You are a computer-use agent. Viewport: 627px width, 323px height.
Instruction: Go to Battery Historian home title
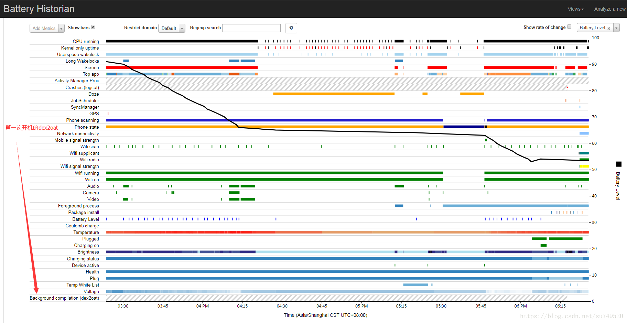coord(39,9)
